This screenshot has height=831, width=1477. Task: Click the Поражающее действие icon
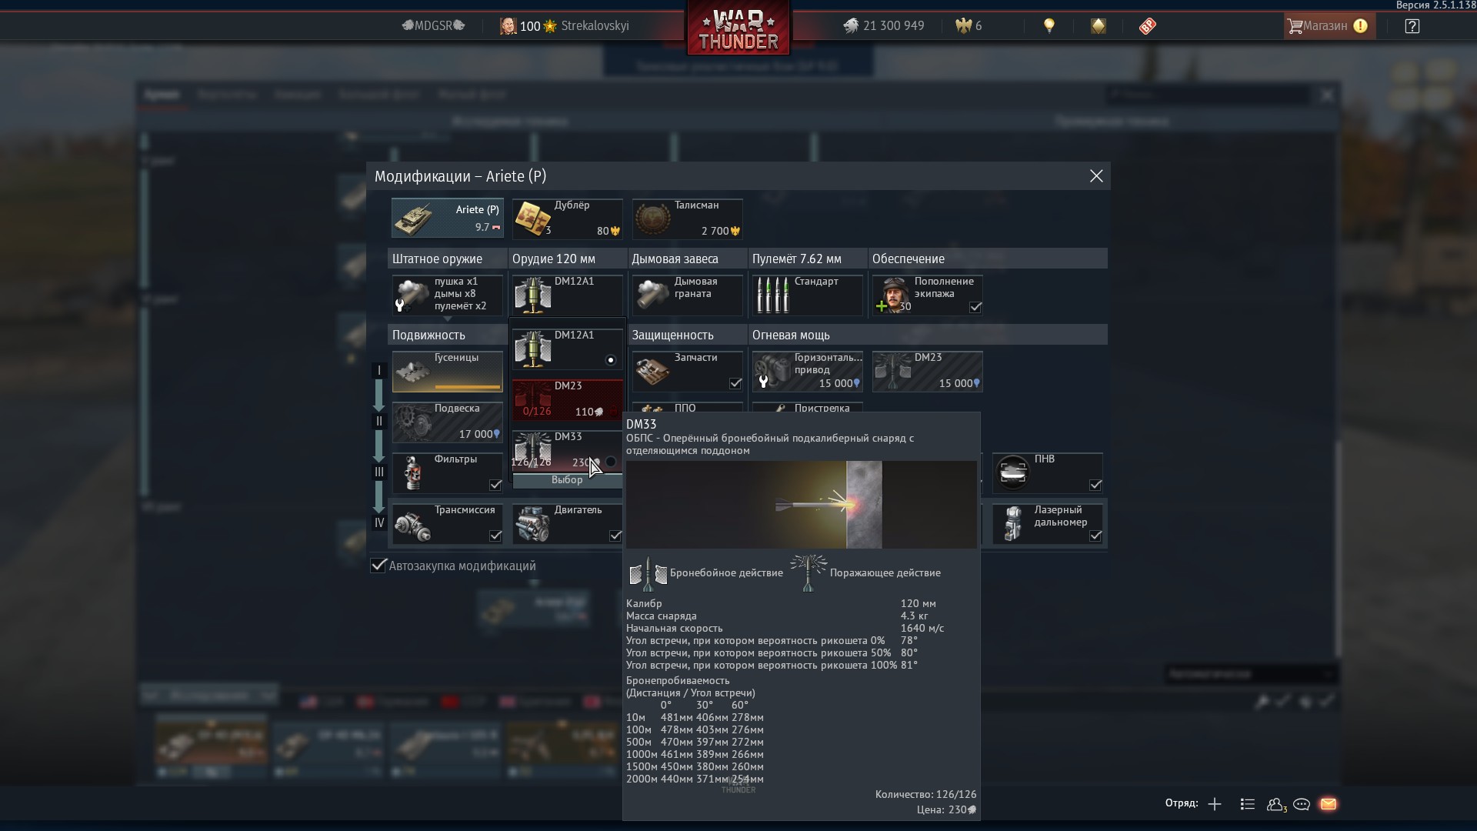808,574
